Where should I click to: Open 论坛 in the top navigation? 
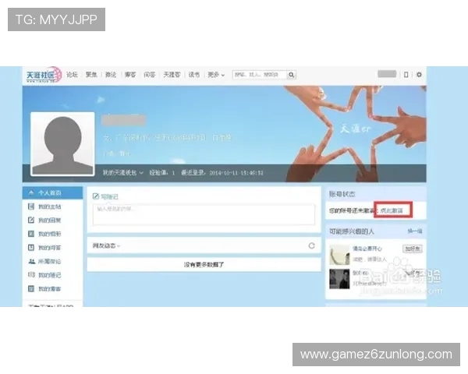(x=73, y=75)
